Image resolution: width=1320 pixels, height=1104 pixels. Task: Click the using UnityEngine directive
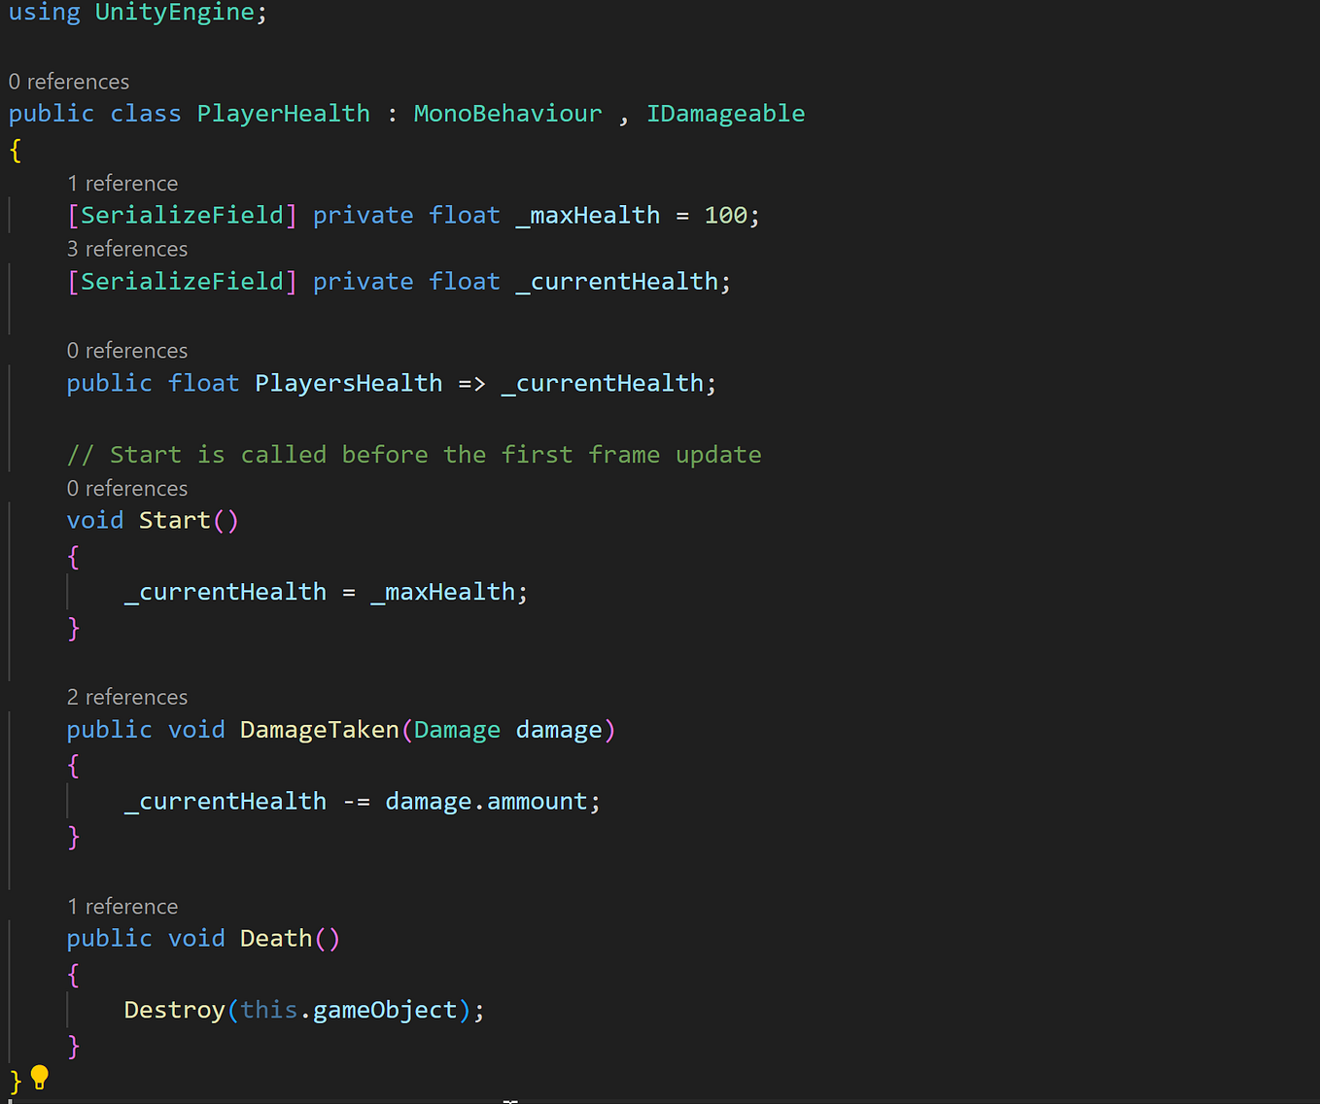[136, 13]
